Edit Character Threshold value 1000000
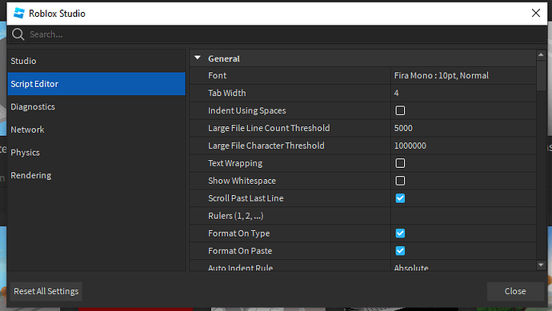Viewport: 552px width, 311px height. coord(463,146)
